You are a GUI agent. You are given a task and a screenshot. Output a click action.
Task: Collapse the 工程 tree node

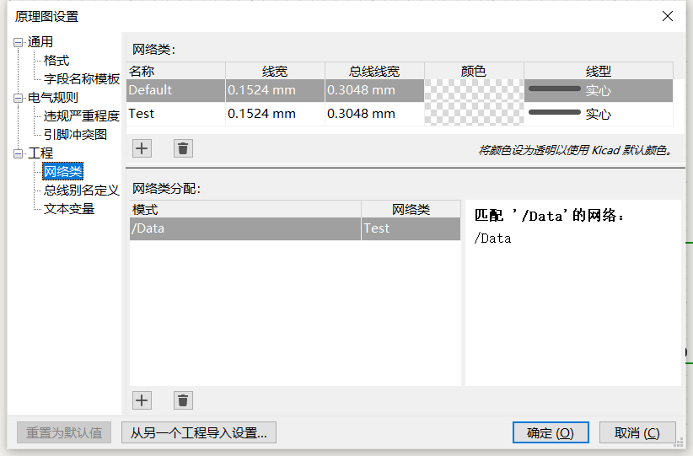point(18,153)
